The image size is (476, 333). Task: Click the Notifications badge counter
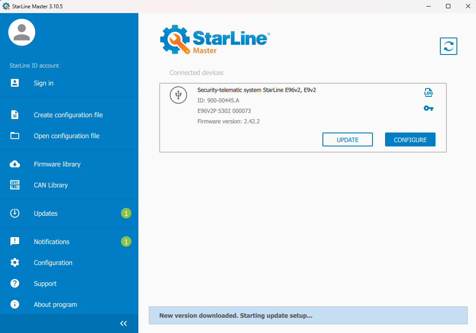(126, 241)
